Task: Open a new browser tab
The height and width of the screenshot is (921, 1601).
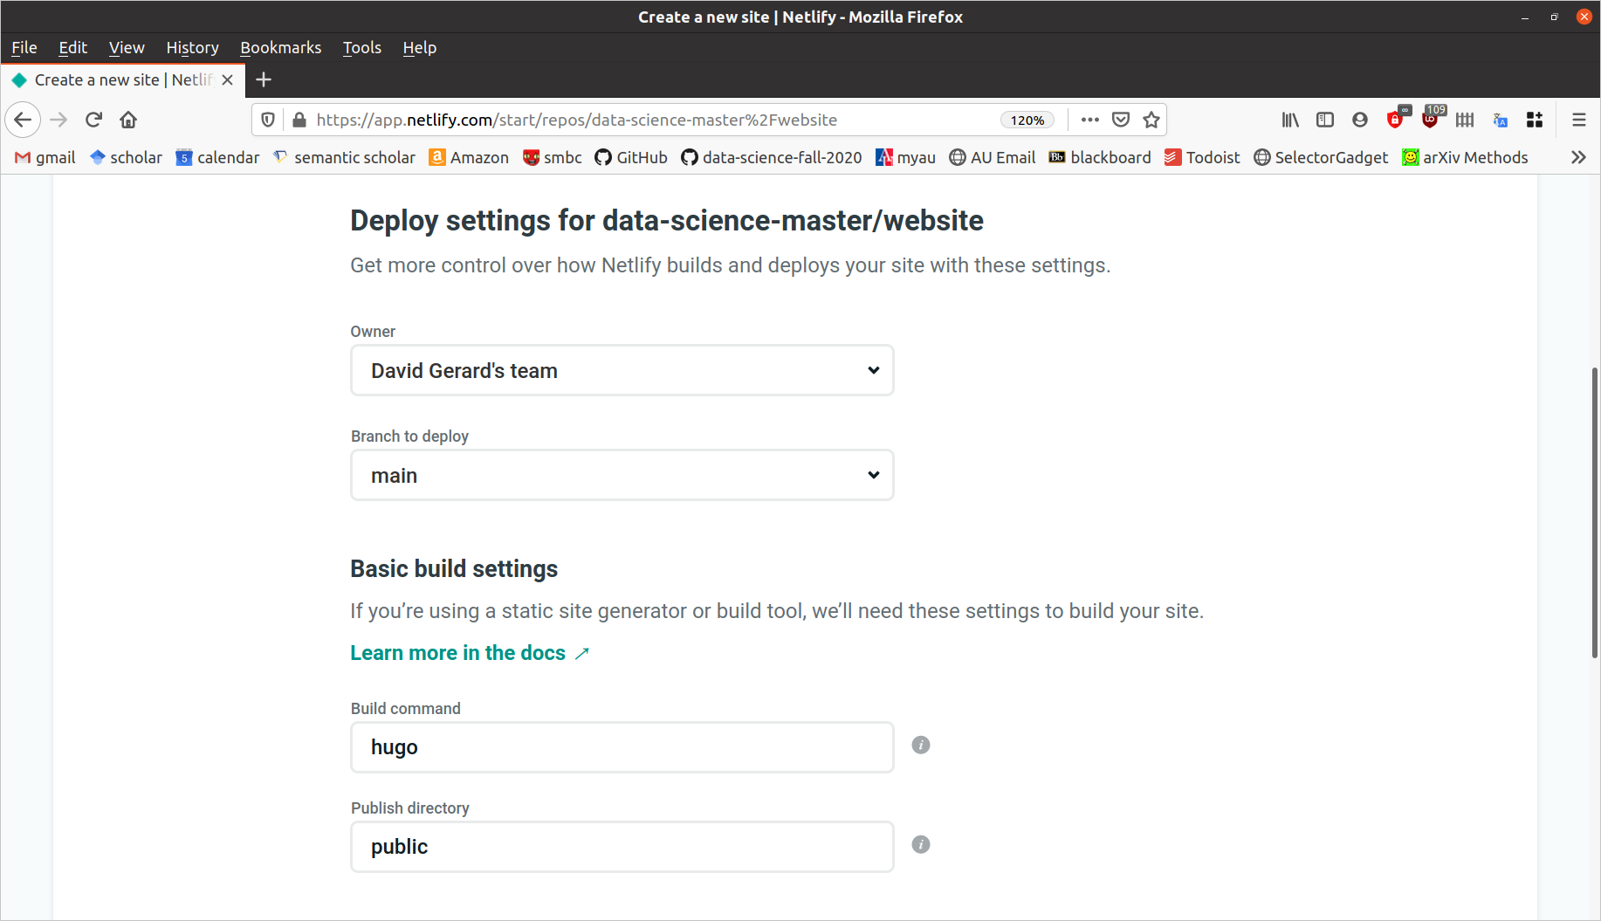Action: point(263,79)
